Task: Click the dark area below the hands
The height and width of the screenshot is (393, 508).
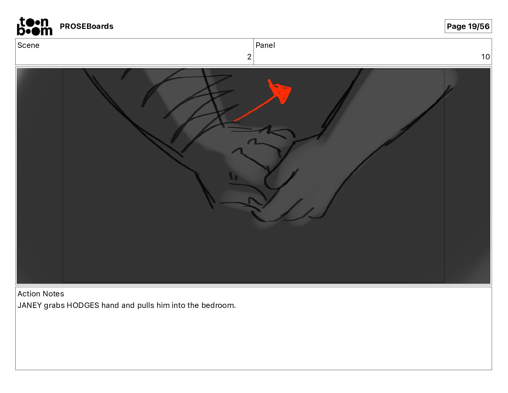Action: (253, 257)
